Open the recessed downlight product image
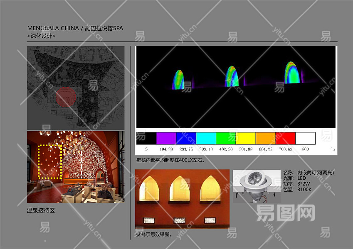This screenshot has width=353, height=249. (256, 186)
